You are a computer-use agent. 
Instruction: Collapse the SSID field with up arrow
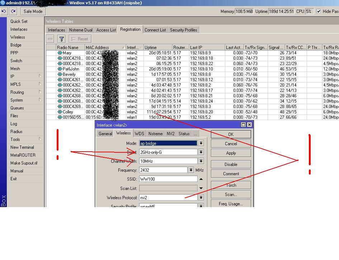(x=201, y=179)
